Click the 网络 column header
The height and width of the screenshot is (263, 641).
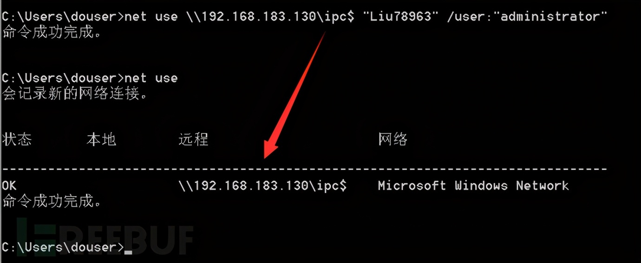[393, 139]
